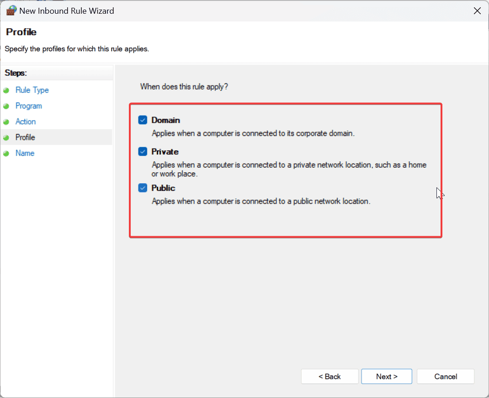Navigate to the Name step
This screenshot has height=398, width=489.
coord(25,153)
